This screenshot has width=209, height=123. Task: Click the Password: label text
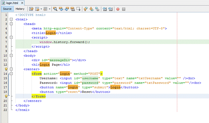coord(49,83)
